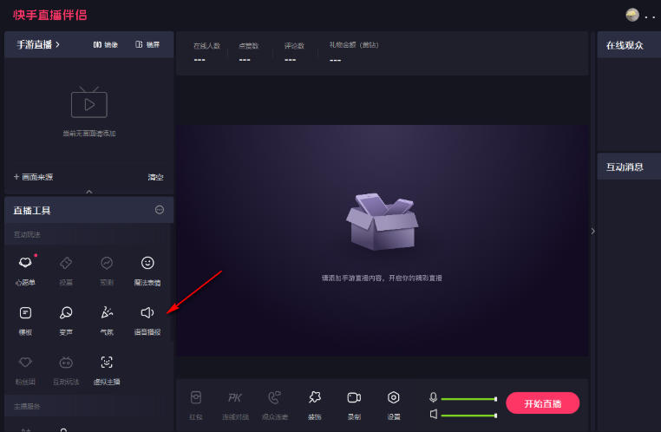Click 开始直播 to start streaming
The image size is (661, 432).
(542, 403)
